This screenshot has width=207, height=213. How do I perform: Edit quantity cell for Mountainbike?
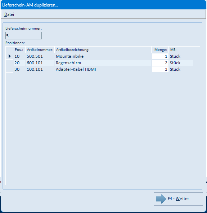click(160, 56)
